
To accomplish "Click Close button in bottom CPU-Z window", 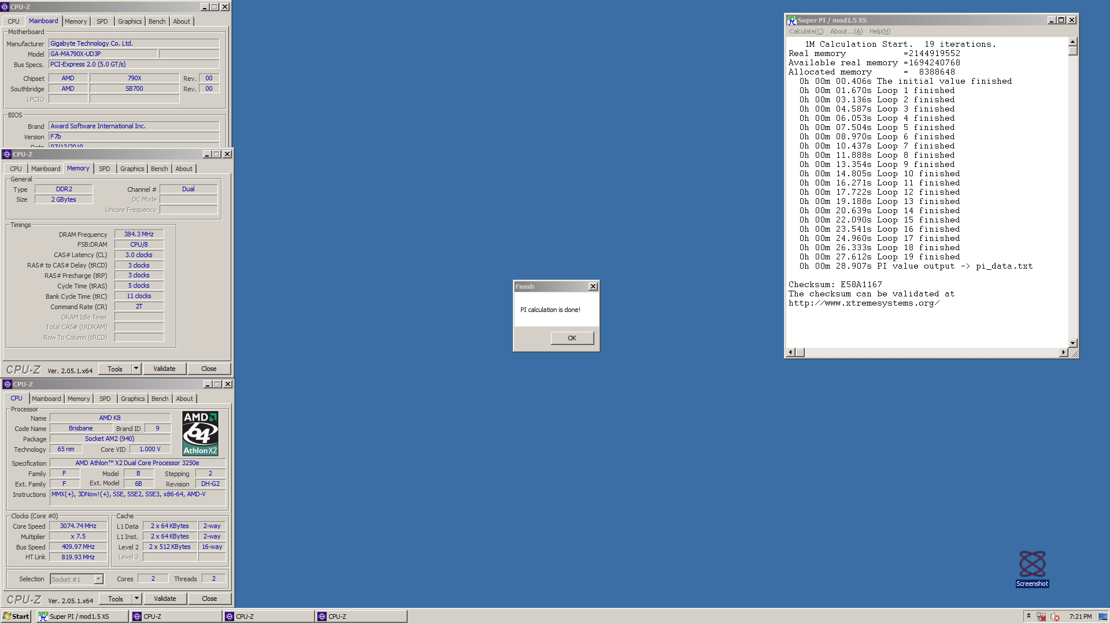I will (209, 599).
